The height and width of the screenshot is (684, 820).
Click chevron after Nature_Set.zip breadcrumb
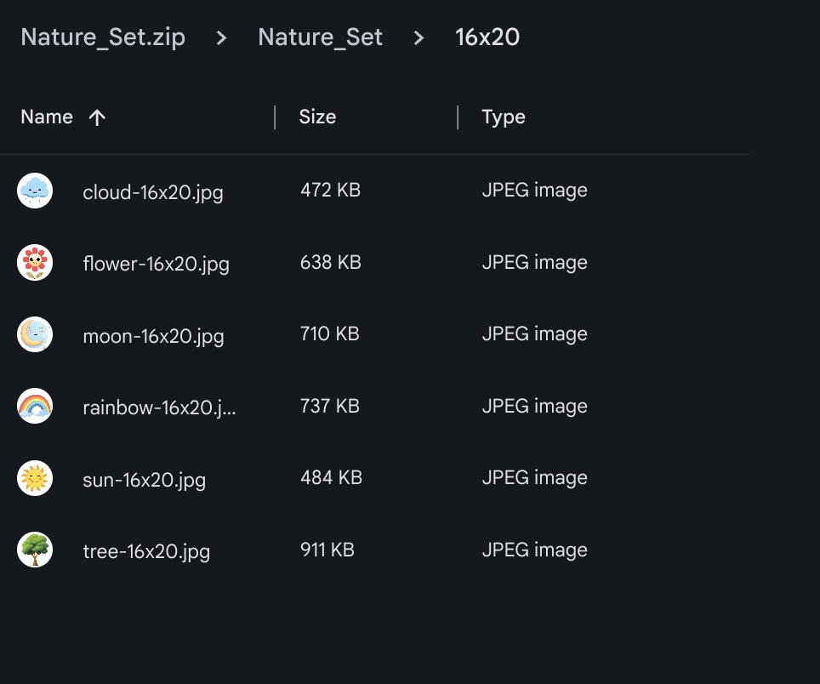(222, 37)
